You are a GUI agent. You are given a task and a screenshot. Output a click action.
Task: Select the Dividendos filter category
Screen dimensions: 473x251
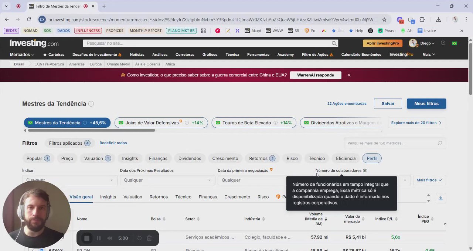pyautogui.click(x=190, y=158)
